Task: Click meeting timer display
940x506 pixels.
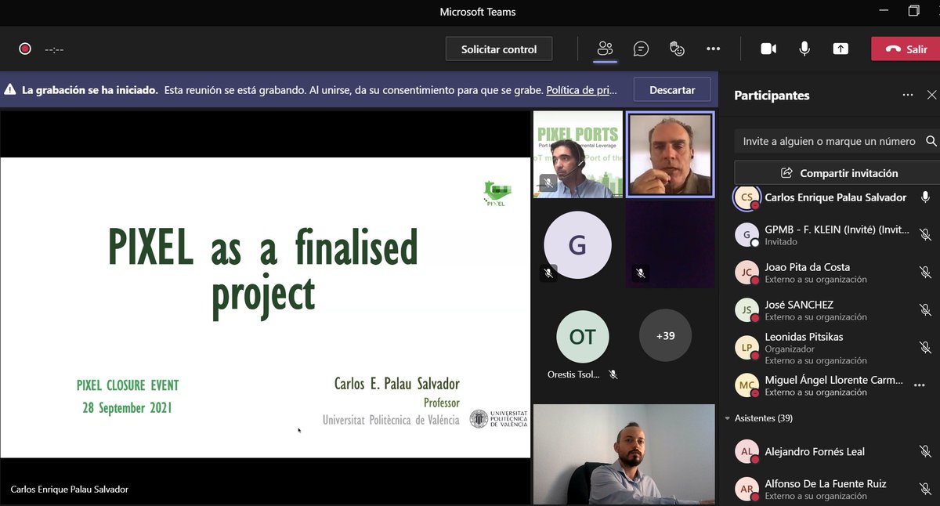Action: (54, 49)
